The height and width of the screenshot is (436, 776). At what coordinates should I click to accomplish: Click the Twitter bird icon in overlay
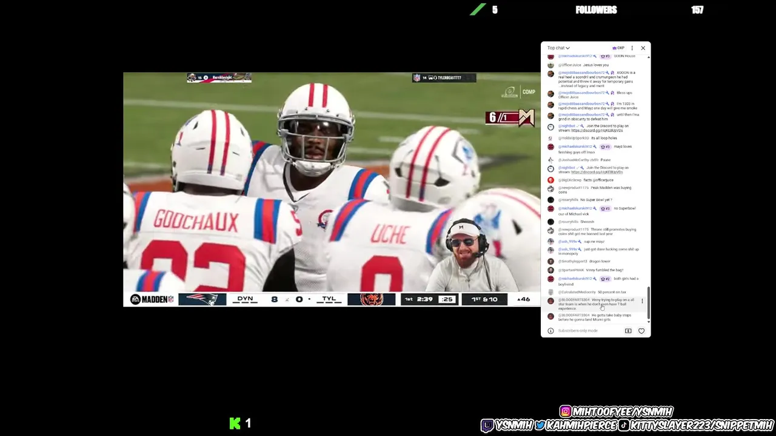(540, 425)
